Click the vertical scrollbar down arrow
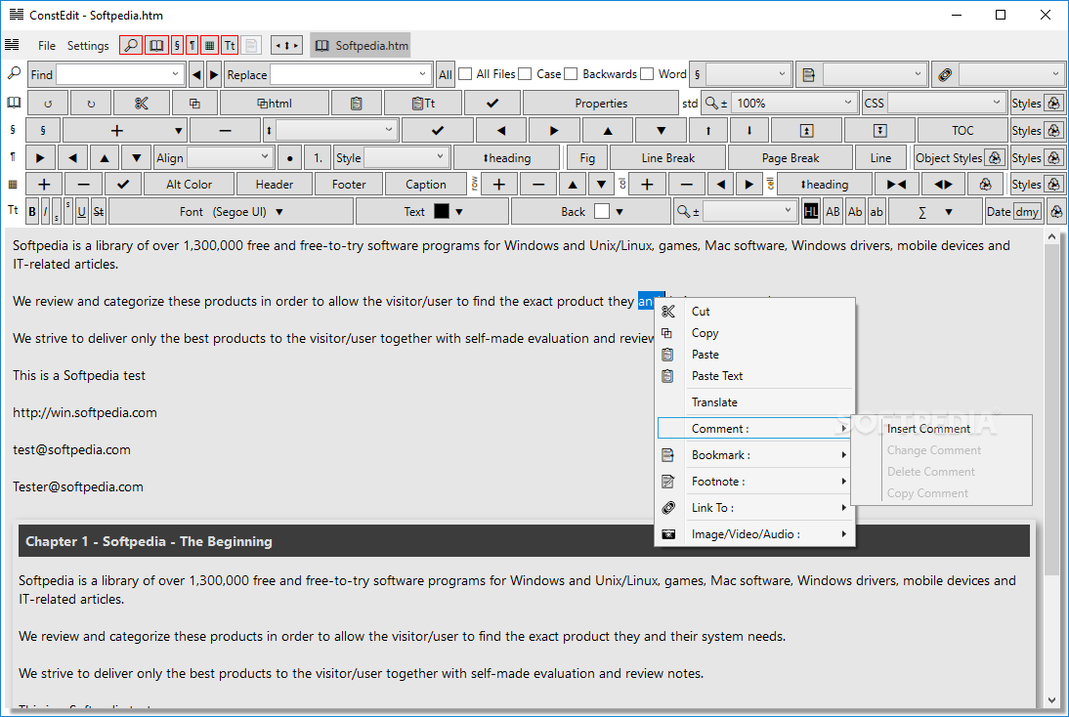Viewport: 1069px width, 717px height. [x=1051, y=700]
